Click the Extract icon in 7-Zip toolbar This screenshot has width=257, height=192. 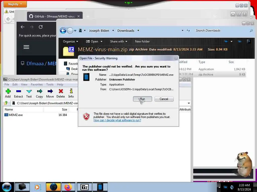[18, 93]
